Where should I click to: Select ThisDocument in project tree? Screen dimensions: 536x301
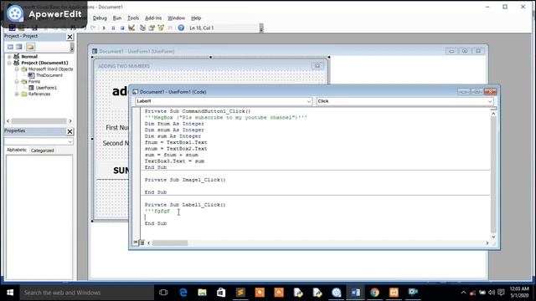click(x=49, y=75)
